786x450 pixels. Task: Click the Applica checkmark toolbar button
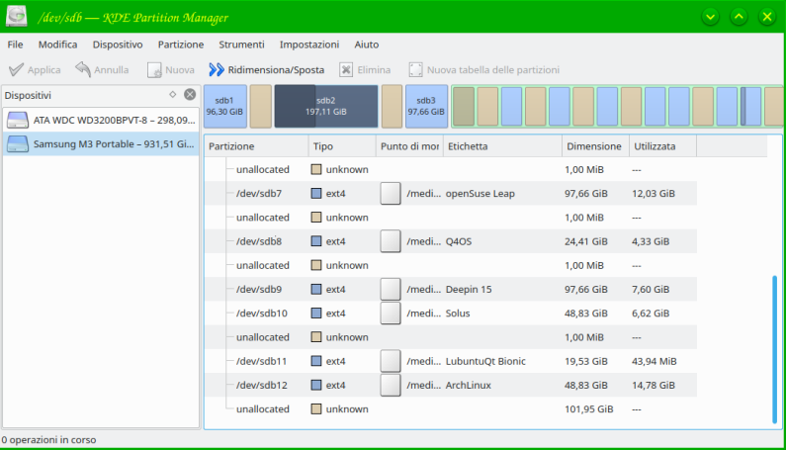tap(35, 70)
